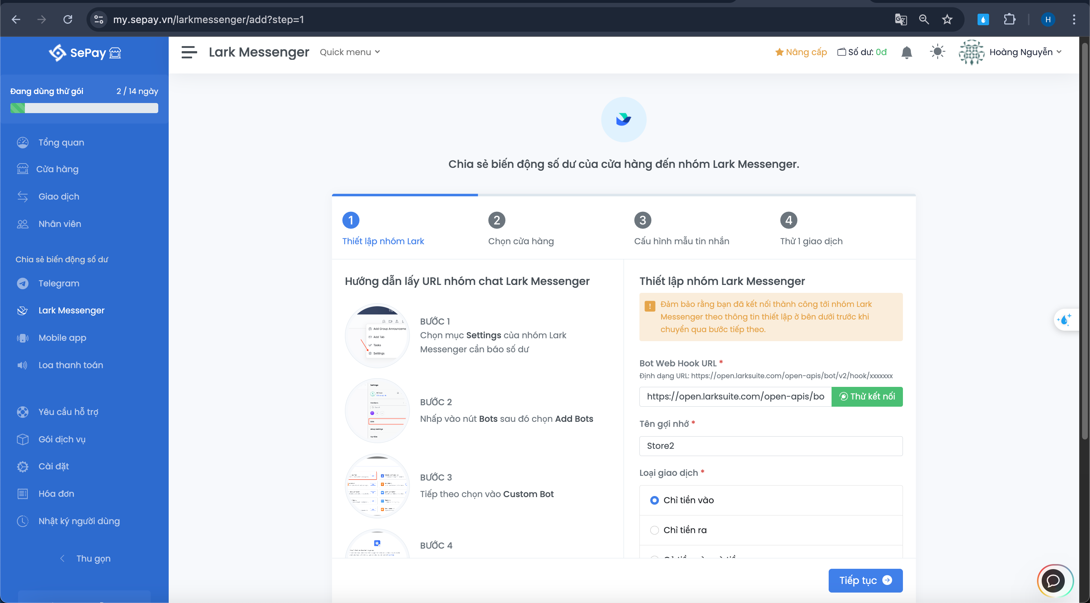The image size is (1090, 603).
Task: Click Thử kết nối button
Action: tap(867, 397)
